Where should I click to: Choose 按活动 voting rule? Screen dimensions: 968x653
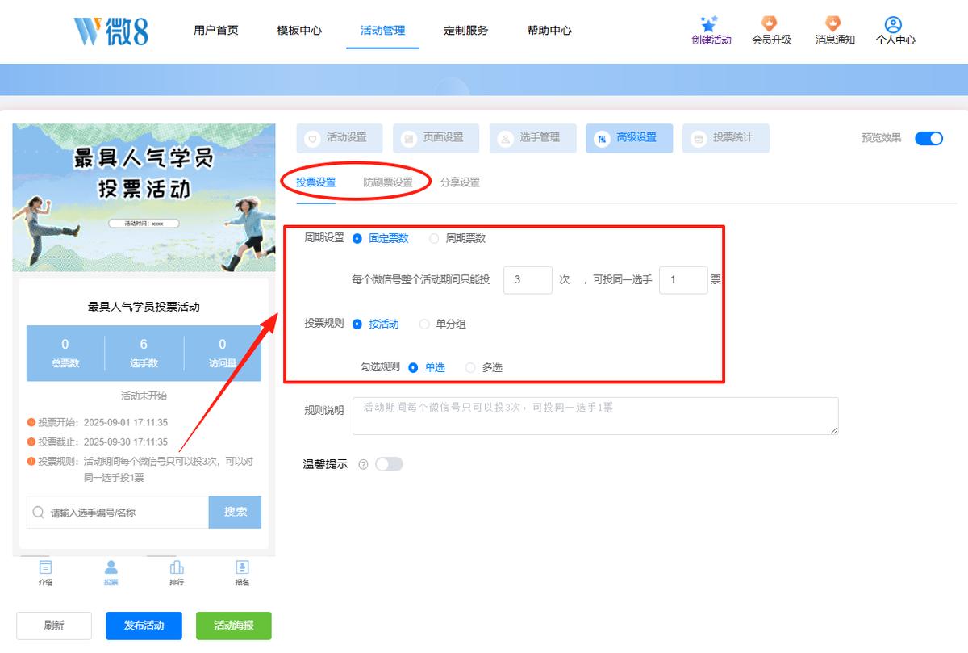click(x=376, y=324)
